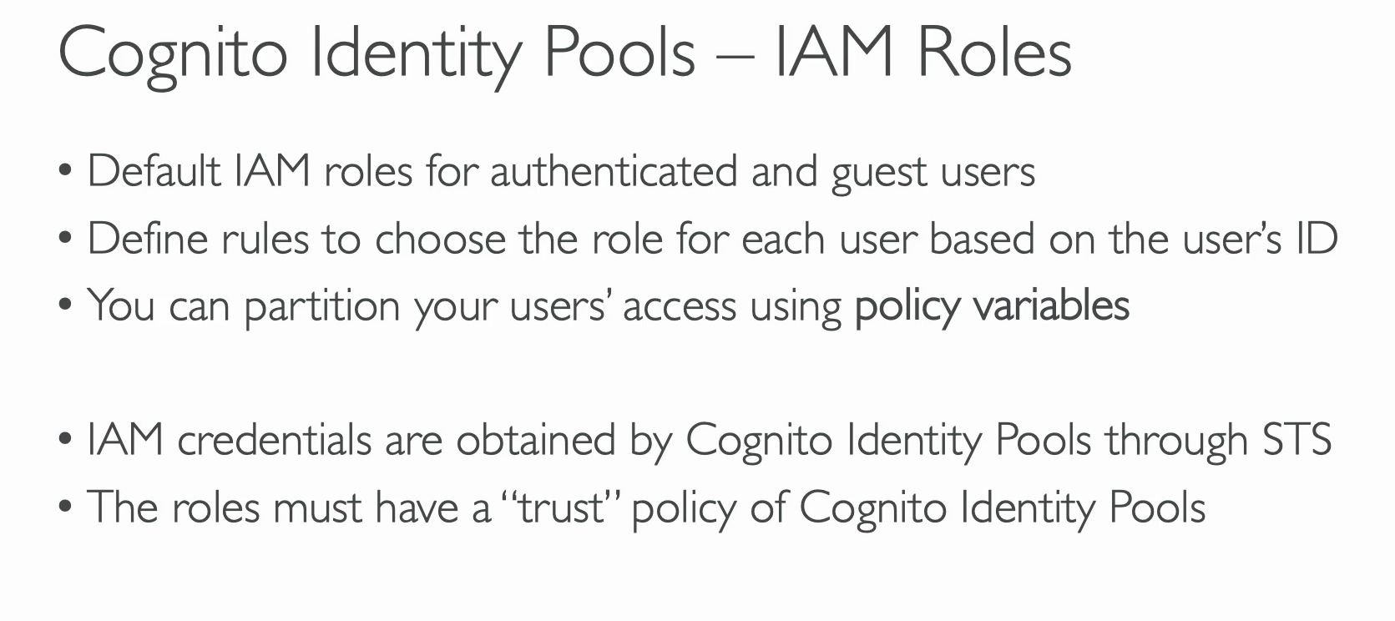The height and width of the screenshot is (621, 1395).
Task: Click Cognito Identity Pools in last bullet
Action: click(x=1003, y=508)
